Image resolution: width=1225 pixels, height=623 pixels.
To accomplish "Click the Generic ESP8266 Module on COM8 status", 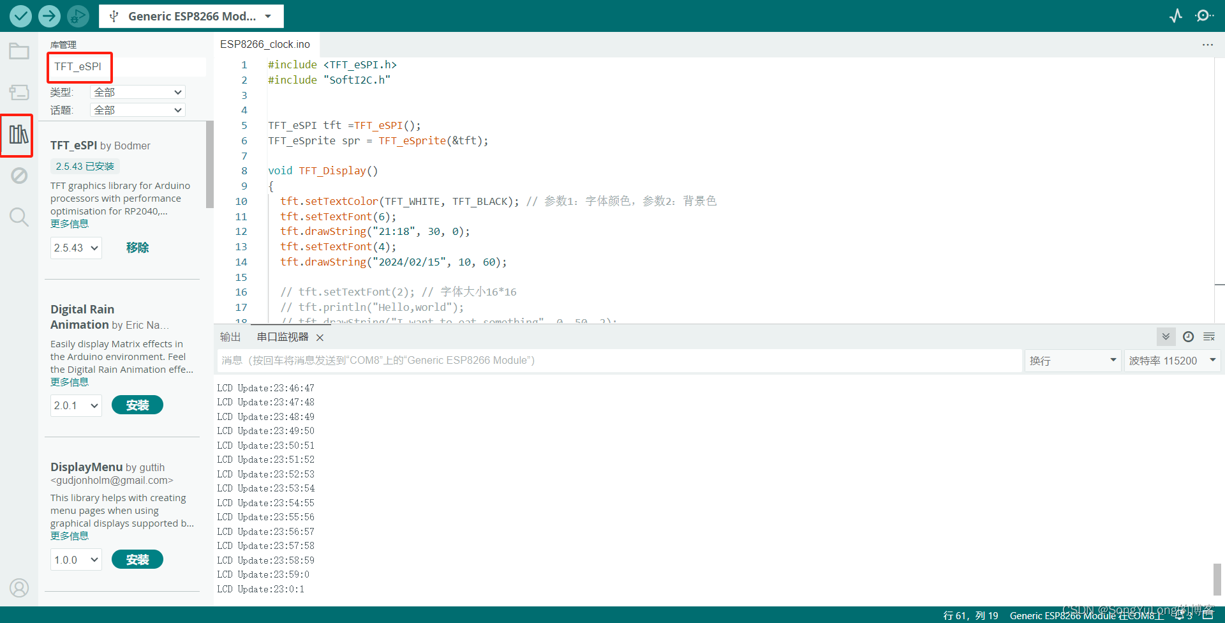I will click(1087, 615).
